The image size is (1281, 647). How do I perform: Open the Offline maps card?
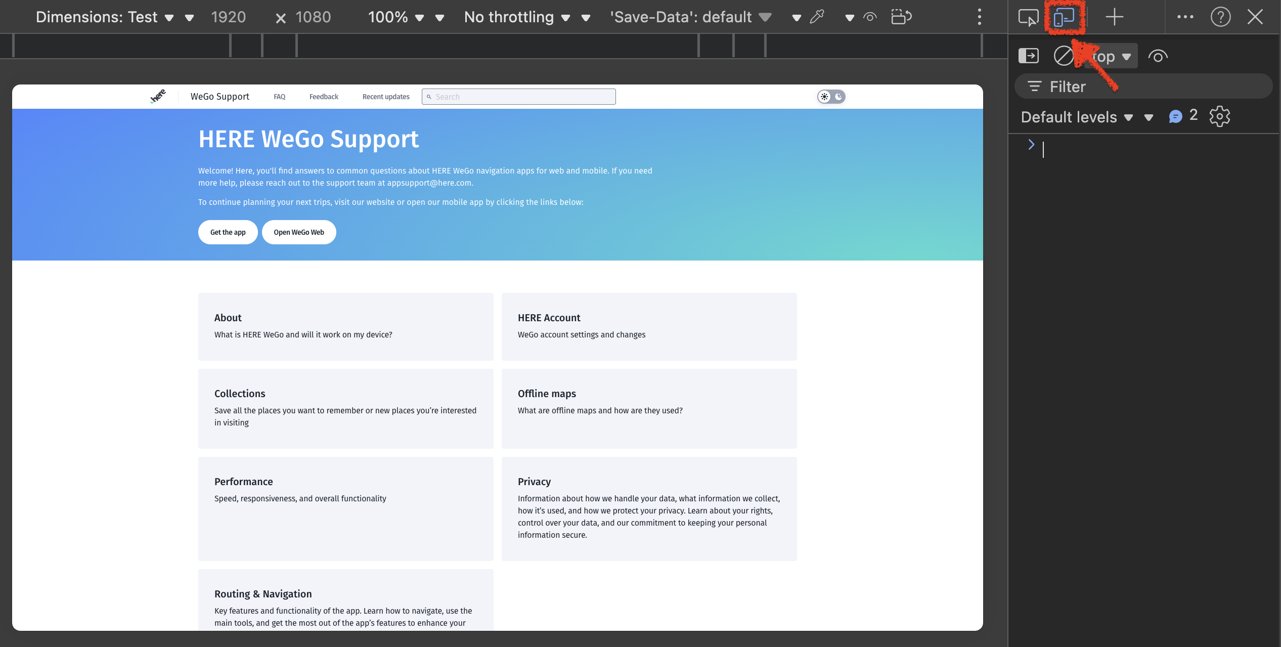[649, 409]
